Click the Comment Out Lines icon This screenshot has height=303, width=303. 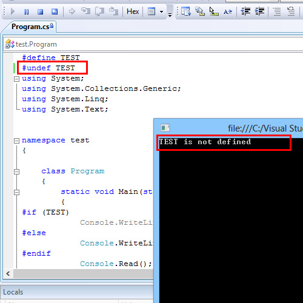coord(277,12)
